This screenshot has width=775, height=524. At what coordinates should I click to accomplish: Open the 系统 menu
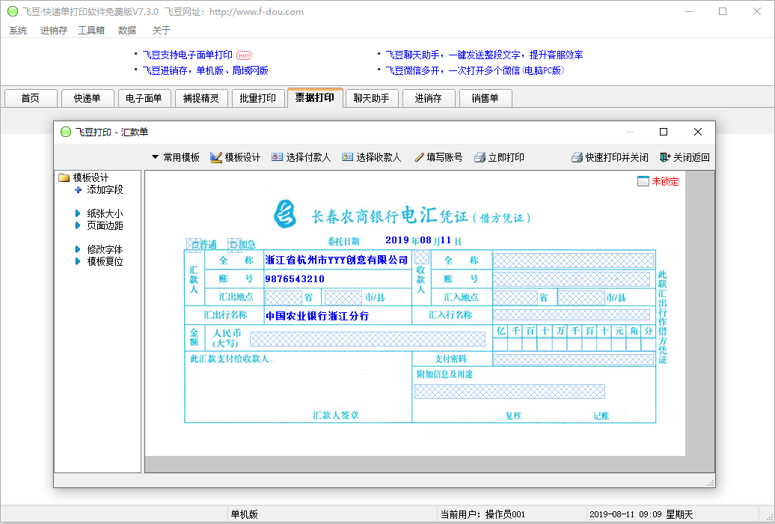point(18,30)
